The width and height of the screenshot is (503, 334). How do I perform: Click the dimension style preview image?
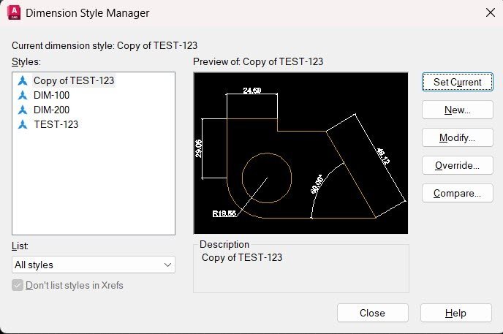click(300, 152)
